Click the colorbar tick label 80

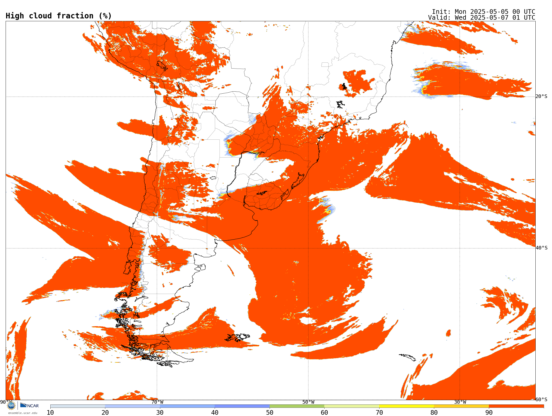[434, 413]
